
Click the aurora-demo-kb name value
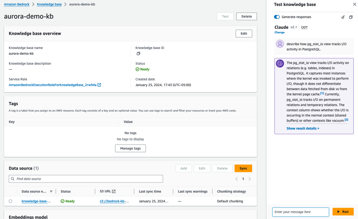pyautogui.click(x=21, y=54)
